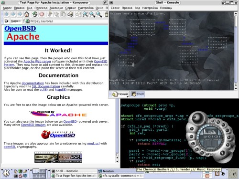Screen dimensions: 239x179
Task: Open Konqueror's Закладки menu
Action: [56, 8]
